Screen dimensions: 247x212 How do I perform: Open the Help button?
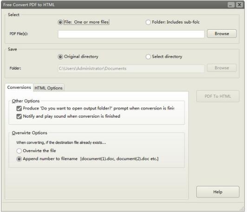[x=218, y=192]
